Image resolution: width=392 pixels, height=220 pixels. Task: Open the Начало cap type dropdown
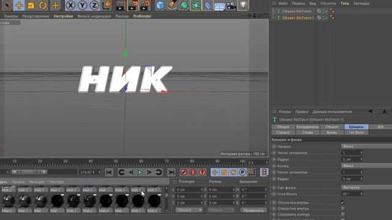click(366, 147)
